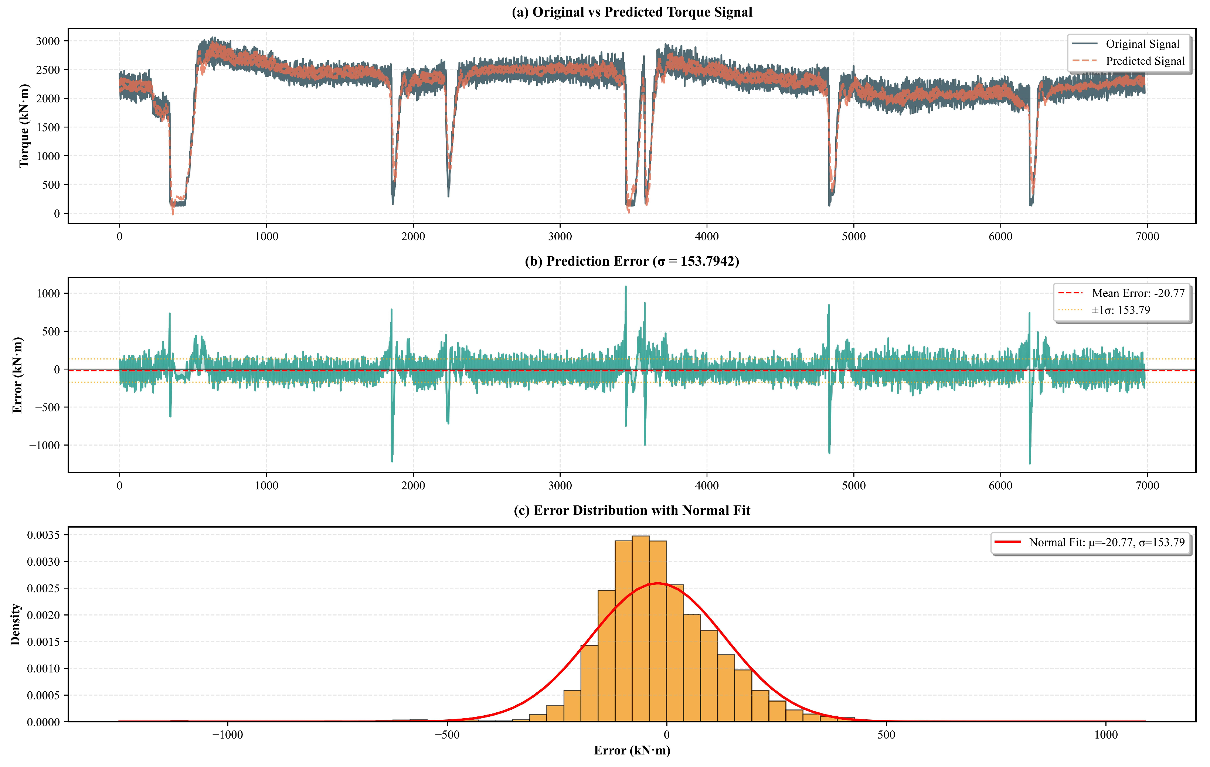Click 'Mean Error: -20.77' legend entry
Screen dimensions: 1210x767
[x=1121, y=293]
